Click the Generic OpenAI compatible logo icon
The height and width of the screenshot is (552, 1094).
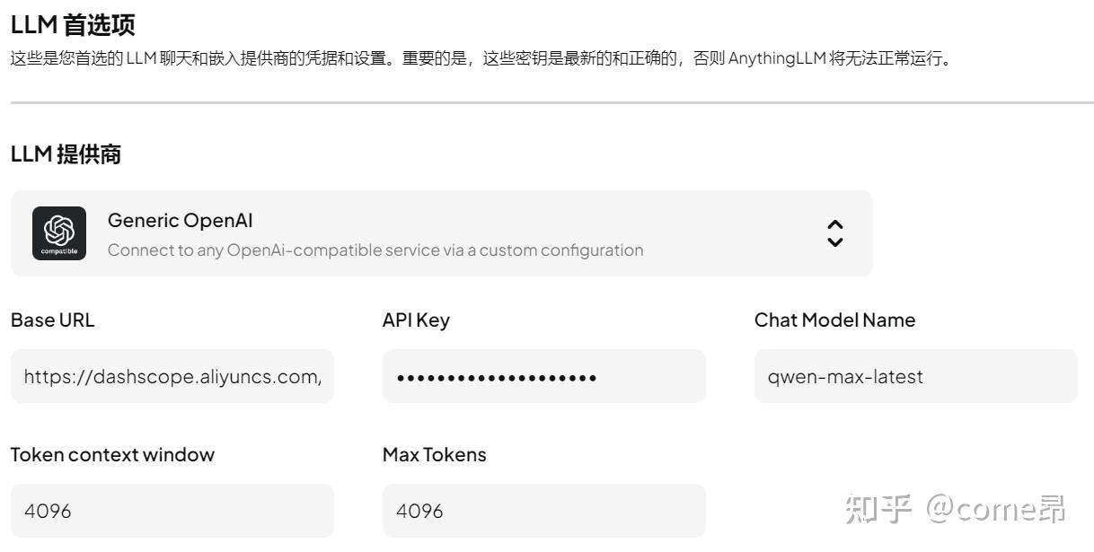coord(59,233)
